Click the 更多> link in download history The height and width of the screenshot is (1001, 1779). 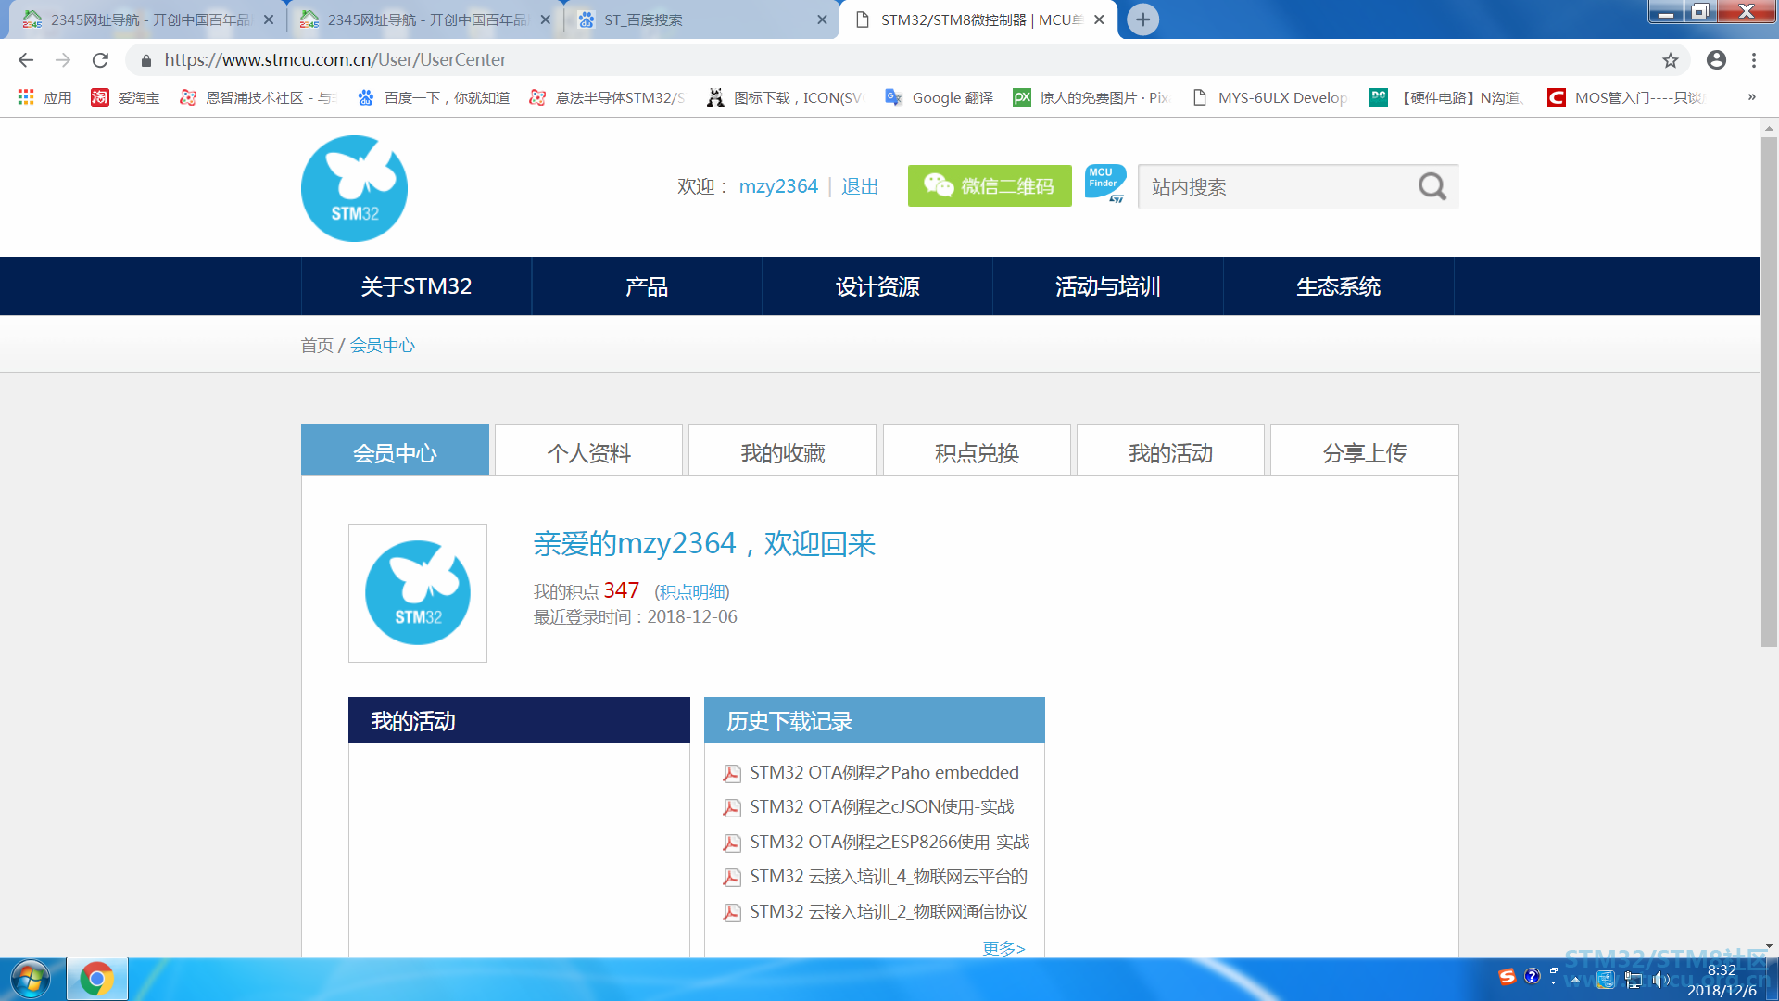coord(1003,947)
